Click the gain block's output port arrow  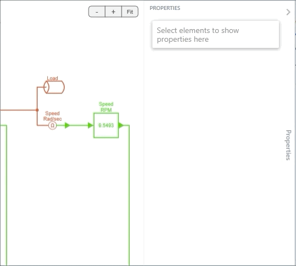click(121, 125)
